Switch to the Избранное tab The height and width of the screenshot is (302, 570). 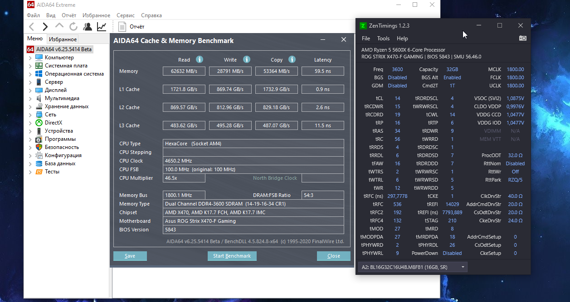coord(63,39)
